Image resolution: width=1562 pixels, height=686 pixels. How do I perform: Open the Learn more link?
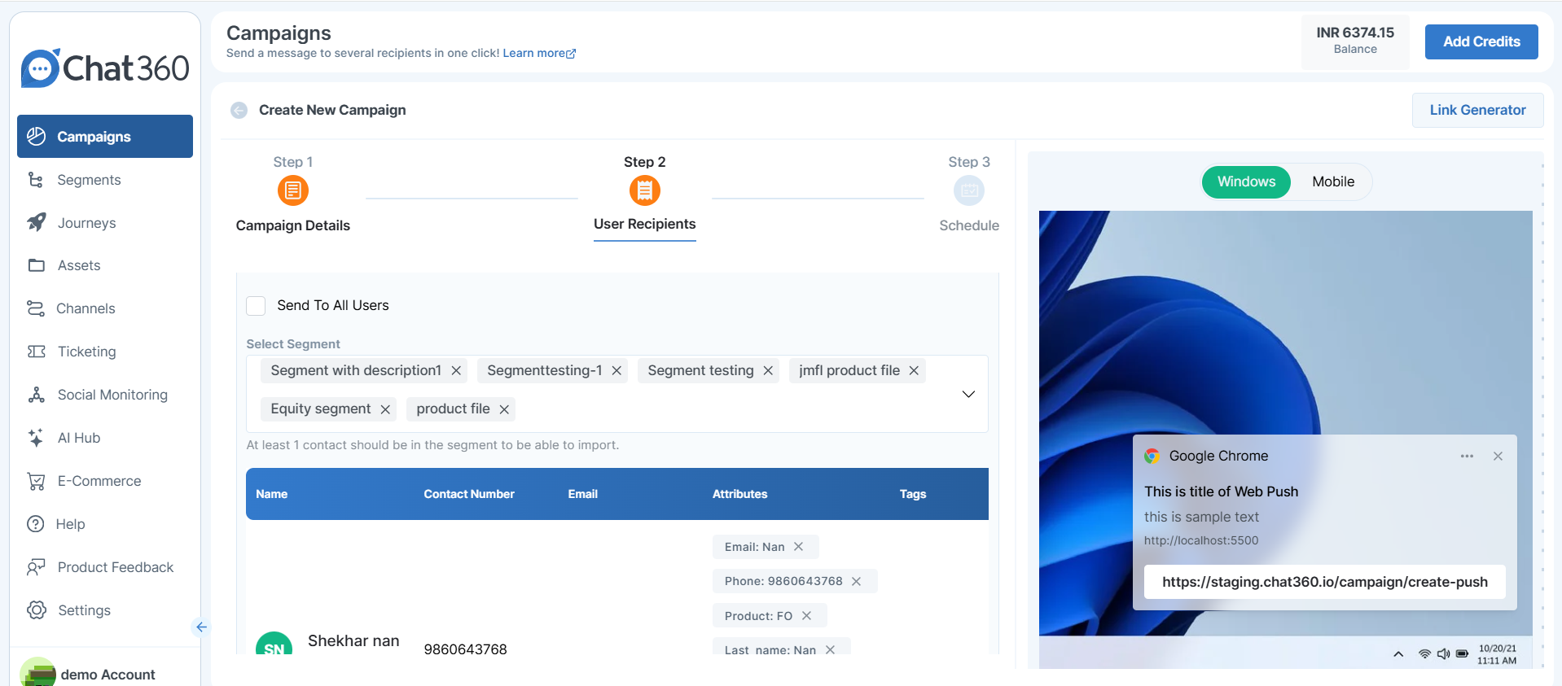539,53
